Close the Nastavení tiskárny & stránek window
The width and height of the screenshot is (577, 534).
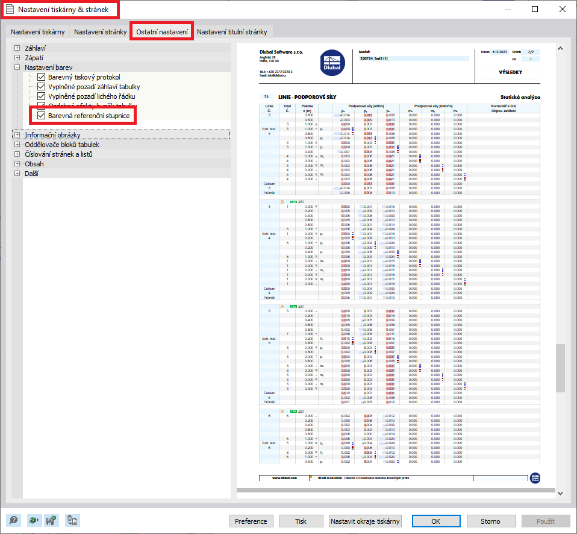(x=563, y=9)
